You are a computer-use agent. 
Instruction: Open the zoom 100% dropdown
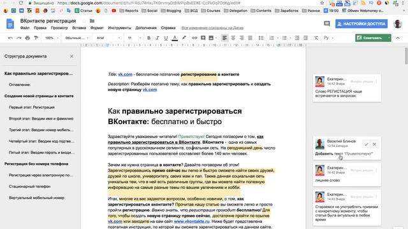[52, 38]
